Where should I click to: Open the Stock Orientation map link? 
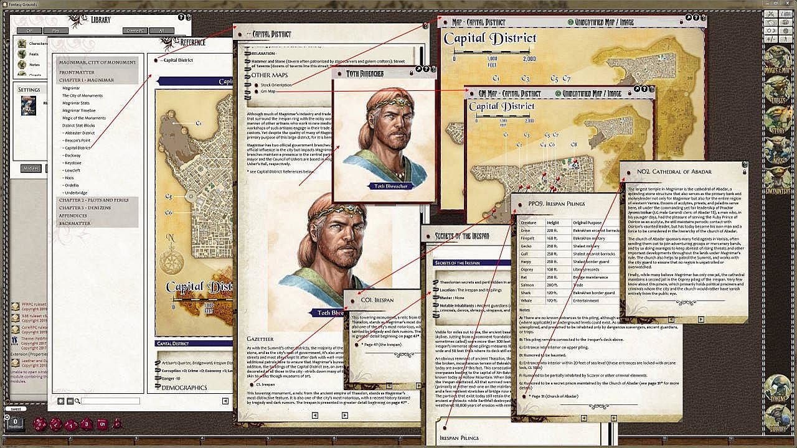pos(275,85)
